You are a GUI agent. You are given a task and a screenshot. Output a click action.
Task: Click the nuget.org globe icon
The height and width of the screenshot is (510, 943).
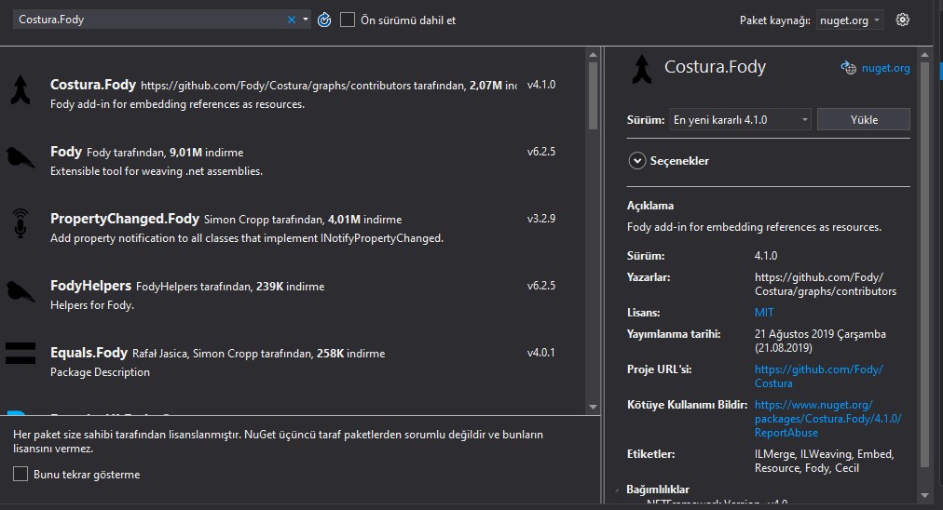click(x=848, y=68)
